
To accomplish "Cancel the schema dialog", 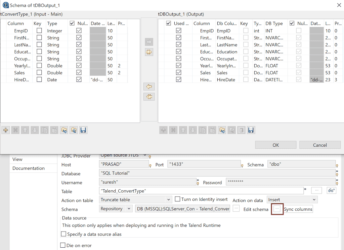I will [320, 145].
